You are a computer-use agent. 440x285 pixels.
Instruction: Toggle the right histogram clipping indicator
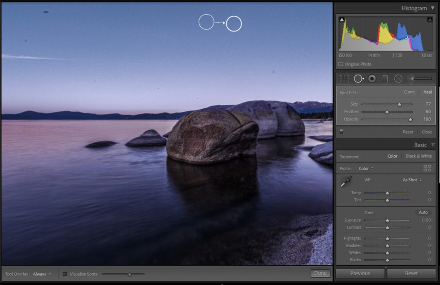[x=430, y=19]
